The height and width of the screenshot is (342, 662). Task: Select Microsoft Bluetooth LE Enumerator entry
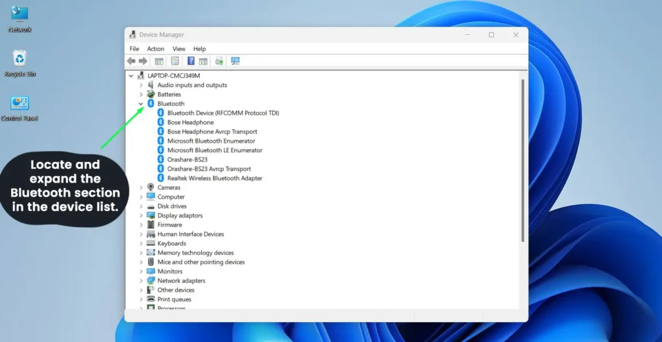click(215, 150)
